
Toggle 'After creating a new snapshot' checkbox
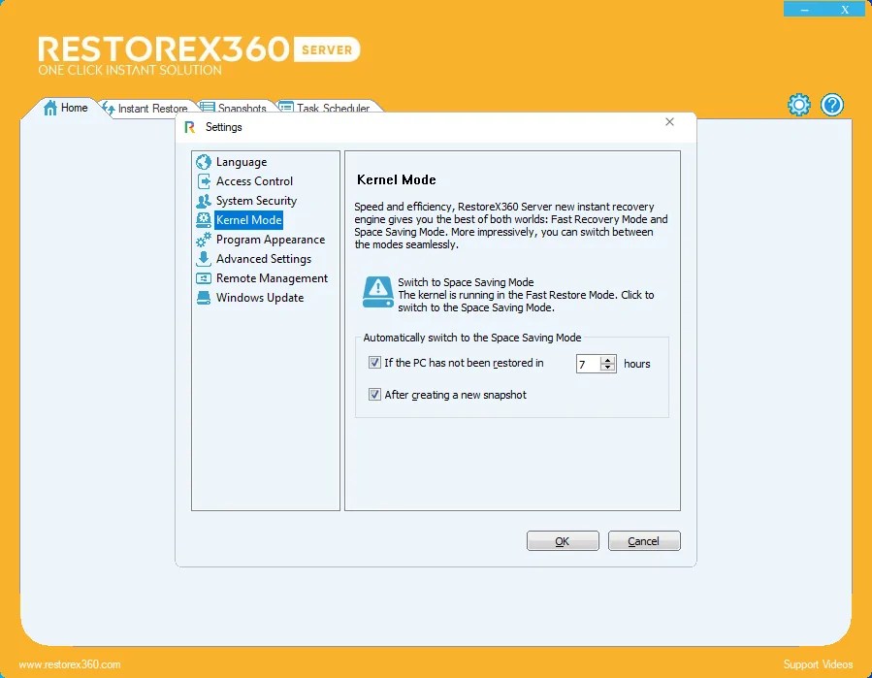coord(374,395)
